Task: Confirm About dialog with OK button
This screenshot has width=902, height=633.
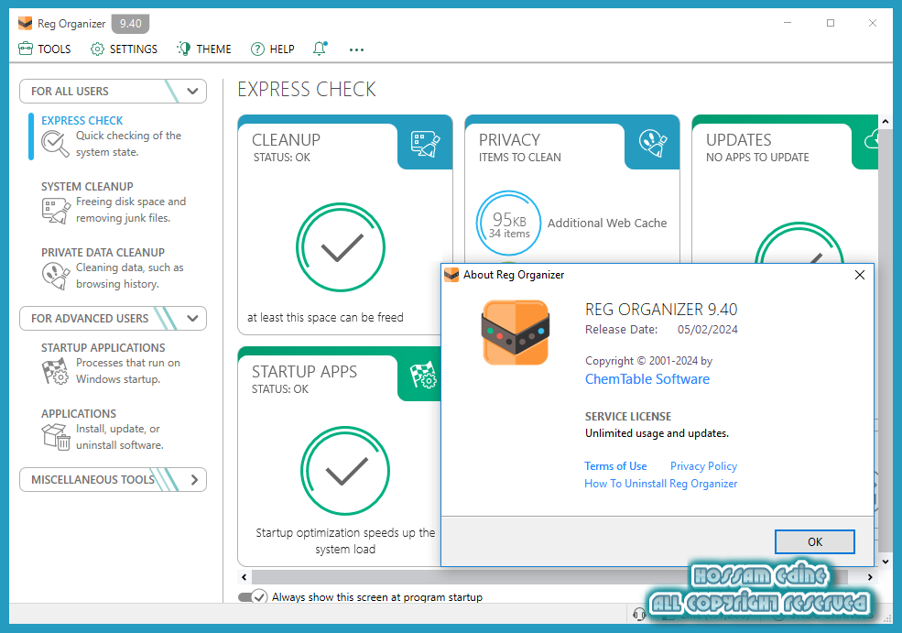Action: [815, 542]
